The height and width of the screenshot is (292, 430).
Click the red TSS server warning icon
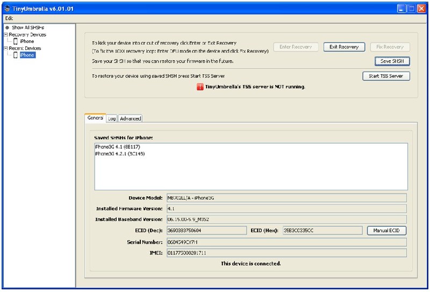[200, 87]
